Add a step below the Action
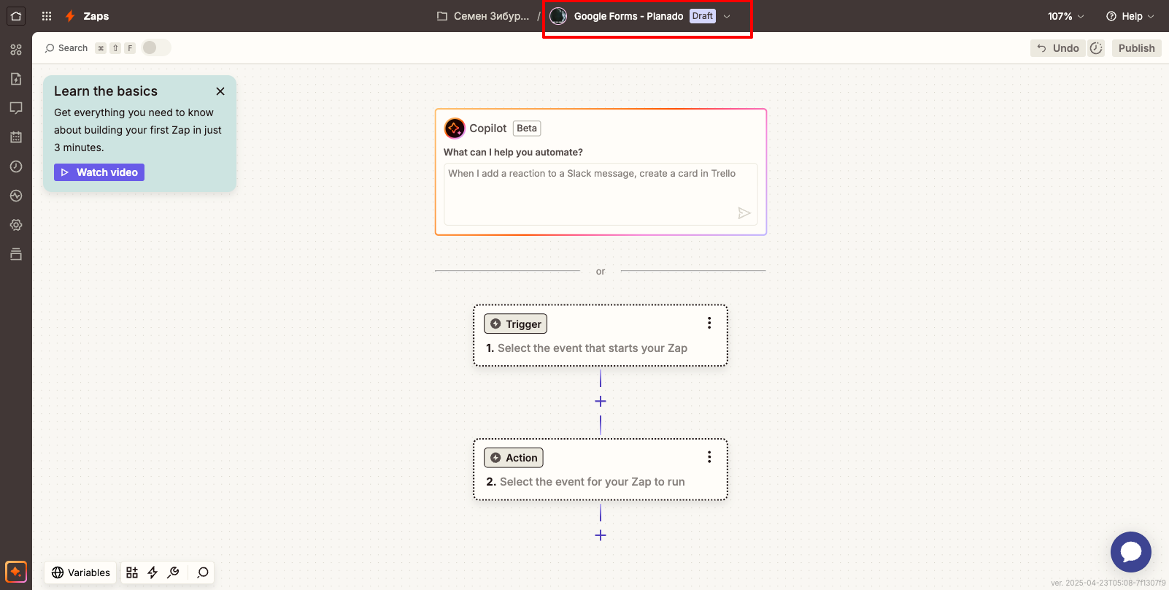This screenshot has width=1169, height=590. pyautogui.click(x=601, y=535)
